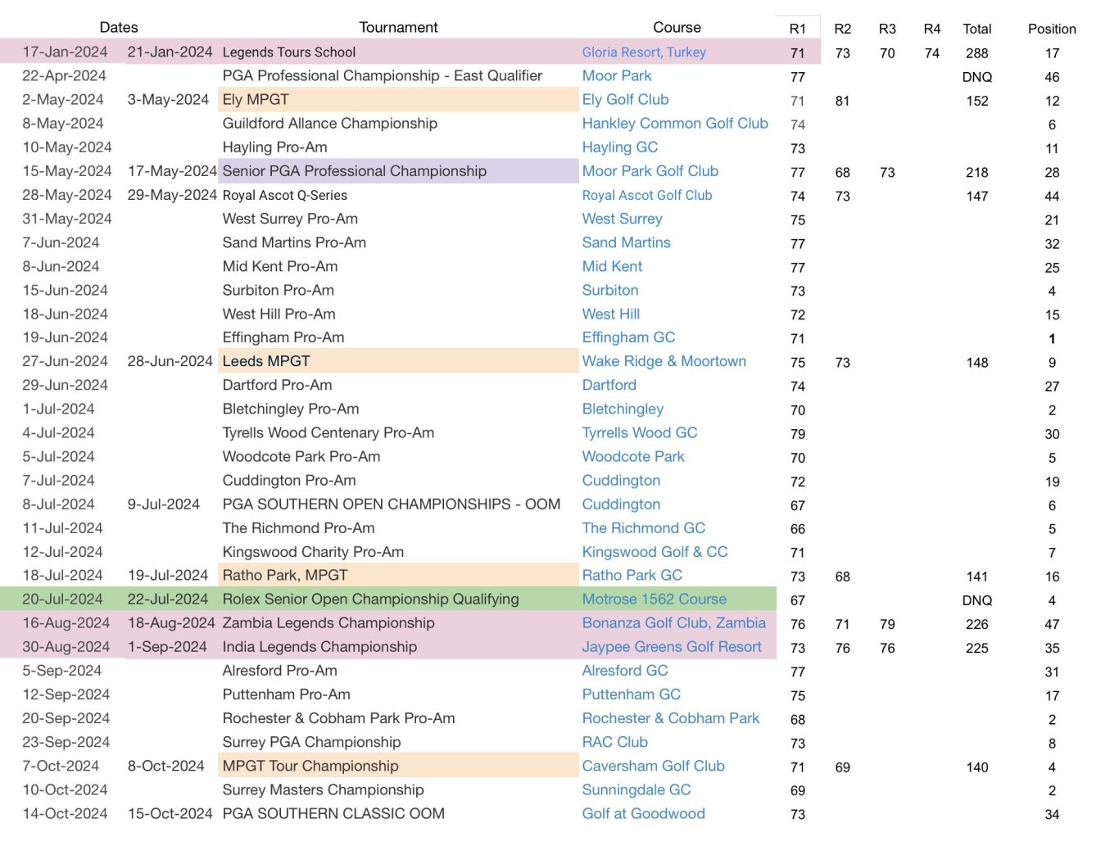The width and height of the screenshot is (1119, 864).
Task: Select the Leeds MPGT tournament cell
Action: 399,361
